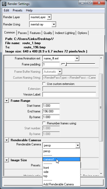Choose Add Renderable Camera option
This screenshot has width=107, height=189.
tap(58, 184)
